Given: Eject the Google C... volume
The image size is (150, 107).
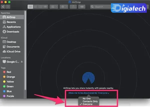Looking at the screenshot, I should coord(22,62).
